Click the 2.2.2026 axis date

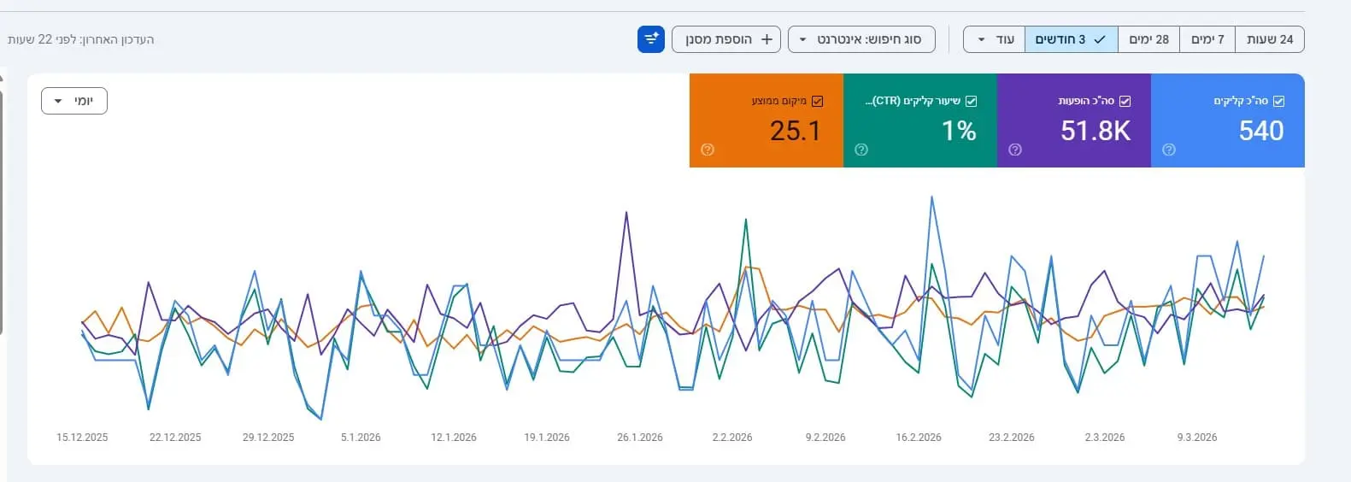point(732,438)
